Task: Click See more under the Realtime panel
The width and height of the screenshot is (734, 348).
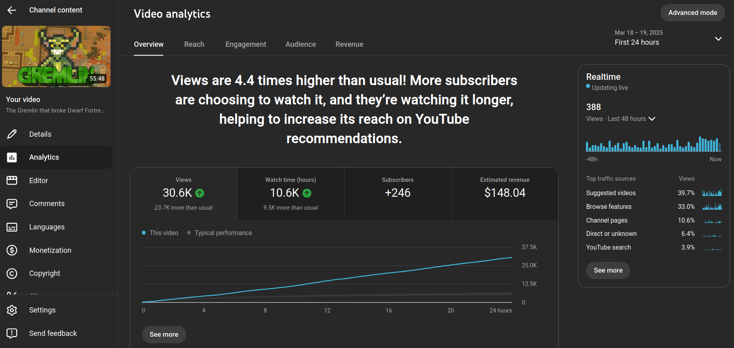Action: coord(608,271)
